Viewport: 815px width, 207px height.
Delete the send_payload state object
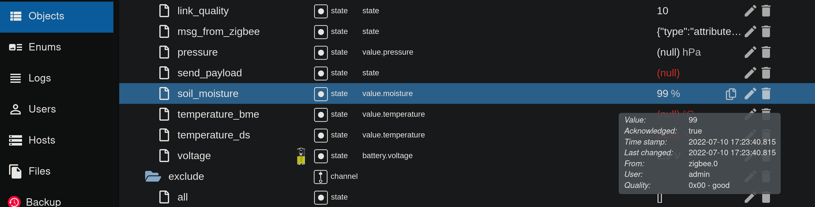click(766, 73)
